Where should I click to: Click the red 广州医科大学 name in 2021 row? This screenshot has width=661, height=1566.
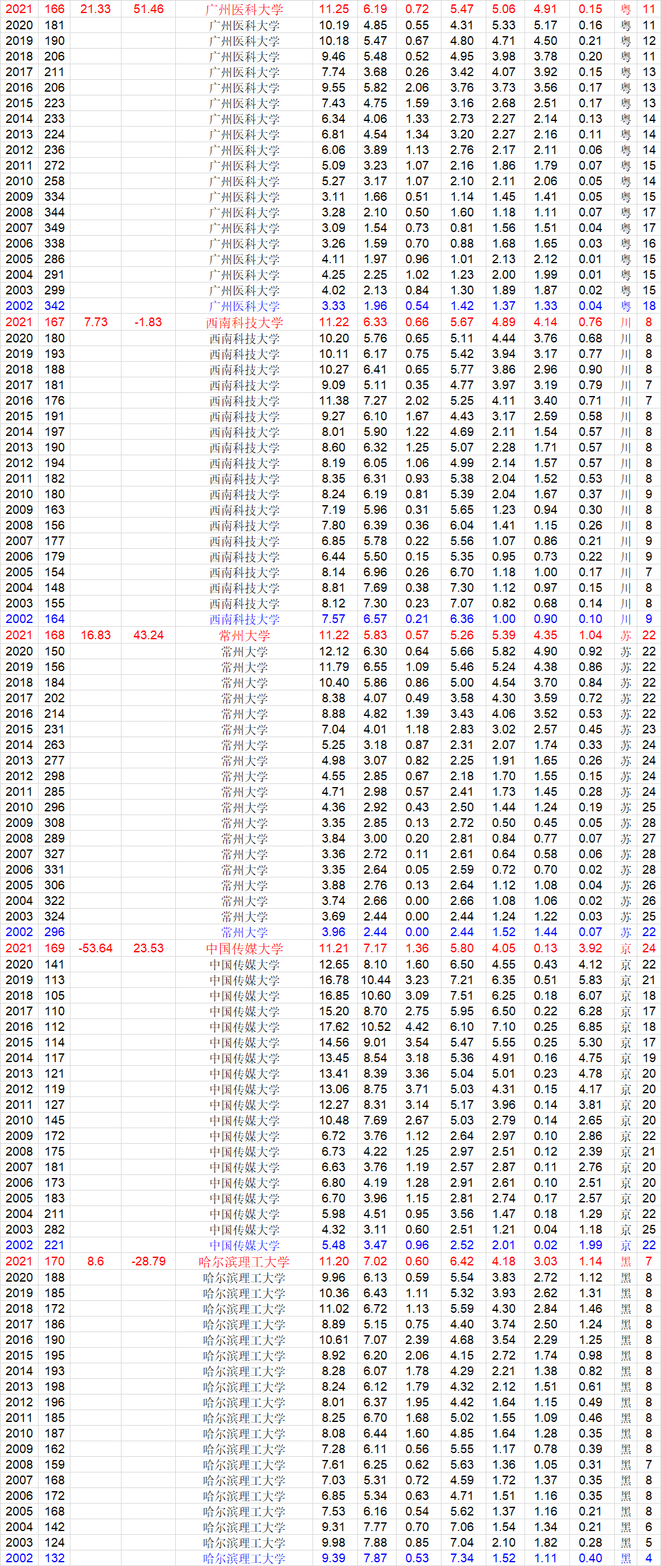click(244, 9)
